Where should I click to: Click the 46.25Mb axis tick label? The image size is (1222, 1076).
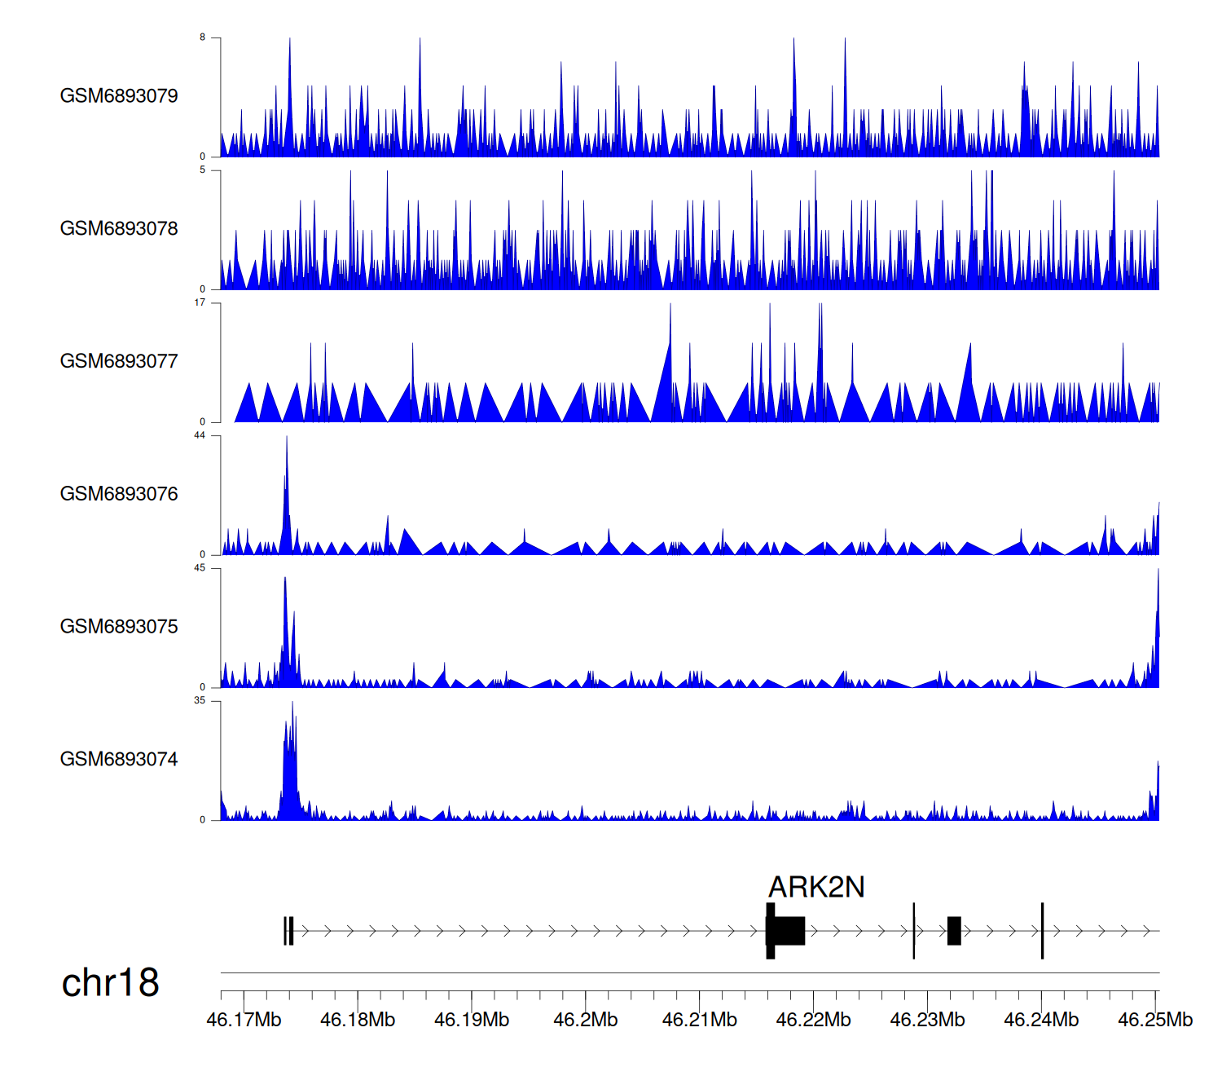coord(1154,1020)
